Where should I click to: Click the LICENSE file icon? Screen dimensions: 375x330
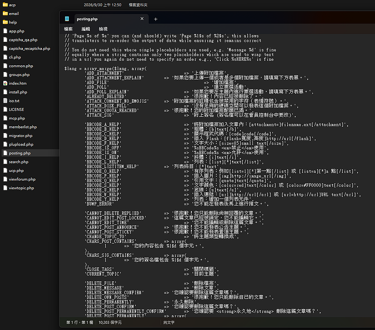(x=5, y=110)
